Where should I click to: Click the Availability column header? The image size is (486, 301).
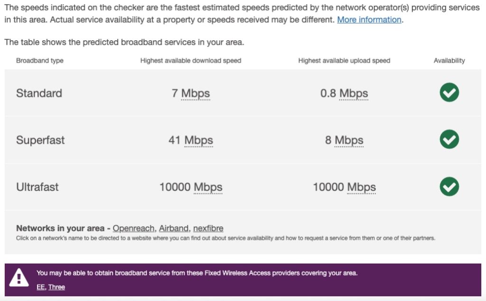pos(449,61)
